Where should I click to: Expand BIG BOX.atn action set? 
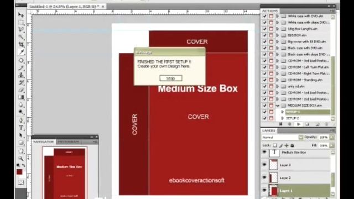point(278,35)
